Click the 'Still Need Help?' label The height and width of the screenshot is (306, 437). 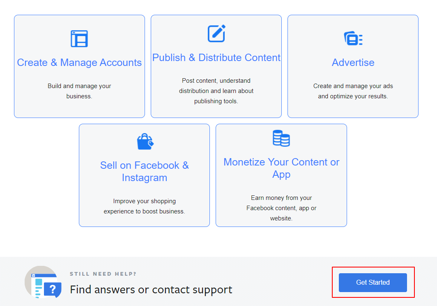point(103,274)
